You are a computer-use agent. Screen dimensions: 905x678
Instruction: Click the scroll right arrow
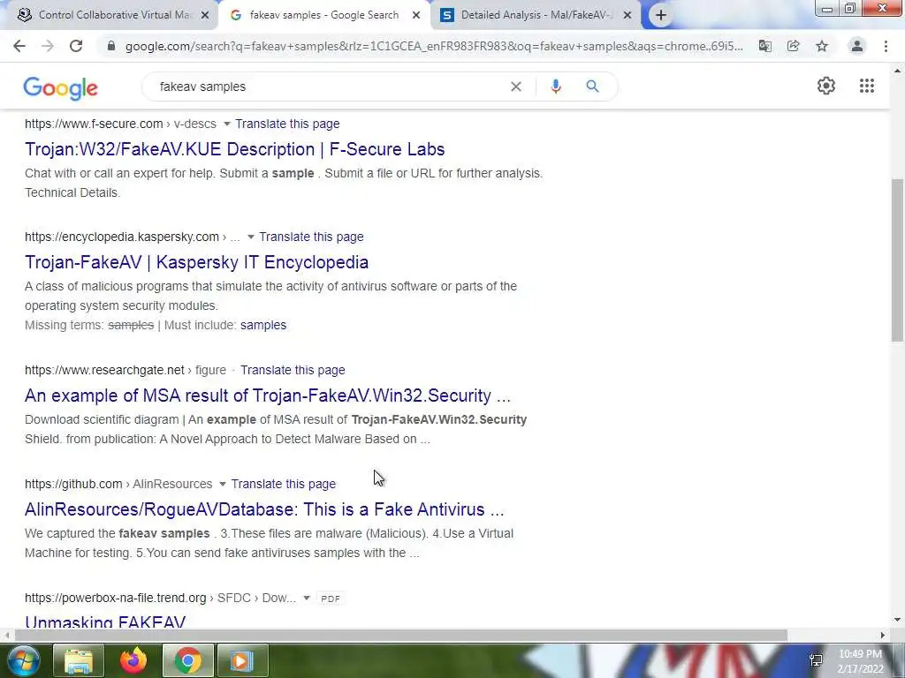click(883, 636)
